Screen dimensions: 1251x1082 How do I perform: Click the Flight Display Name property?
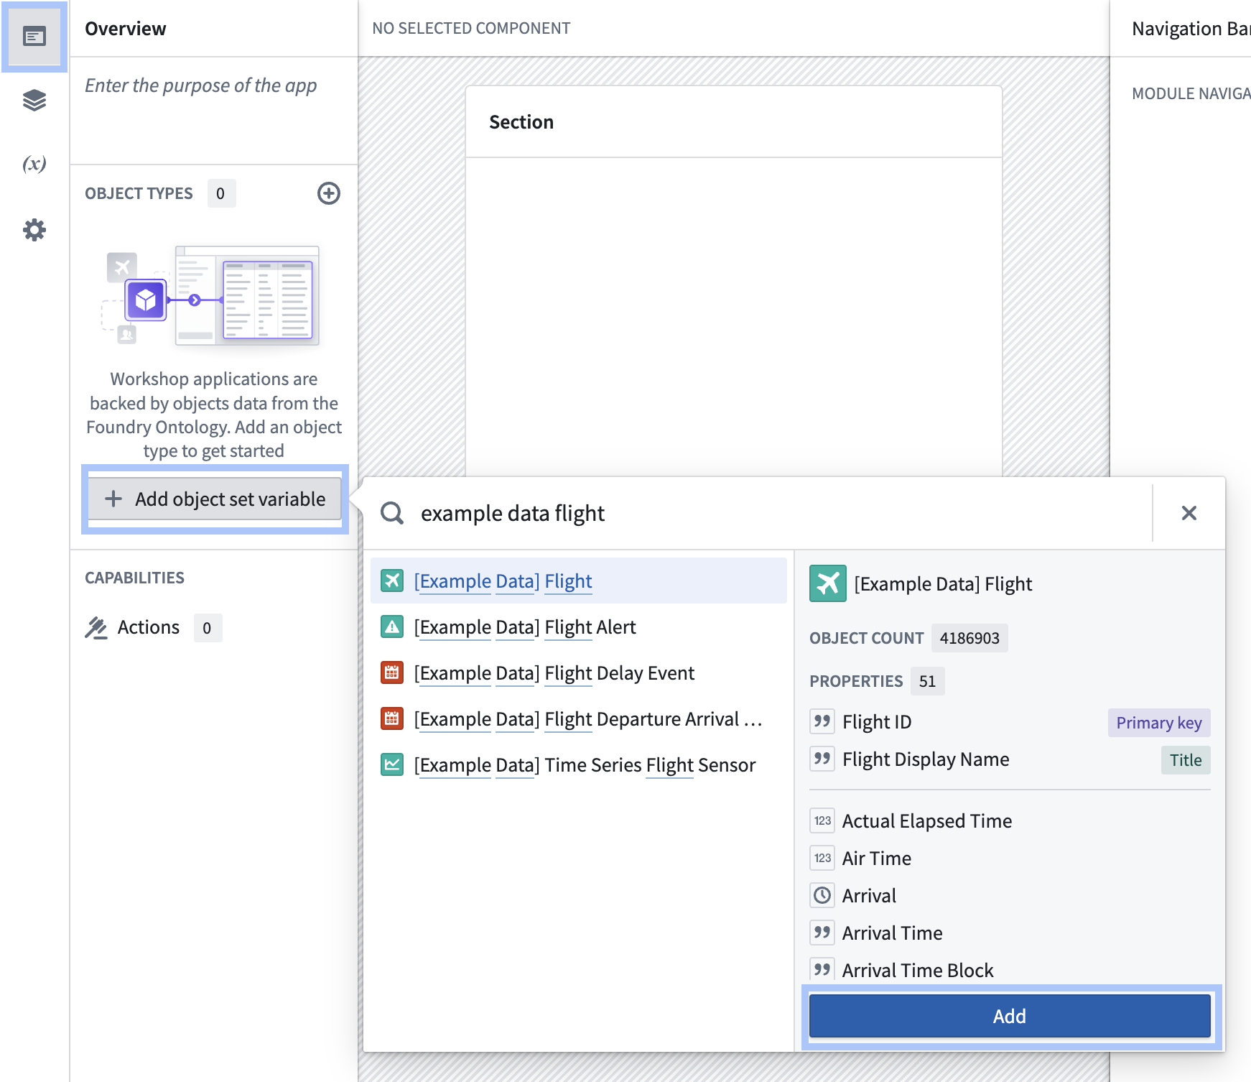pos(926,759)
